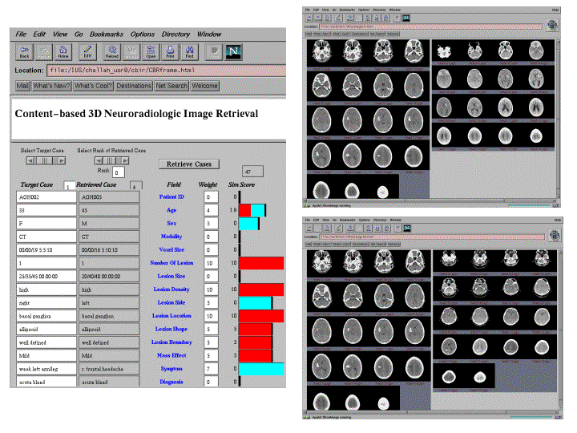
Task: Click the Rank input box
Action: (x=118, y=172)
